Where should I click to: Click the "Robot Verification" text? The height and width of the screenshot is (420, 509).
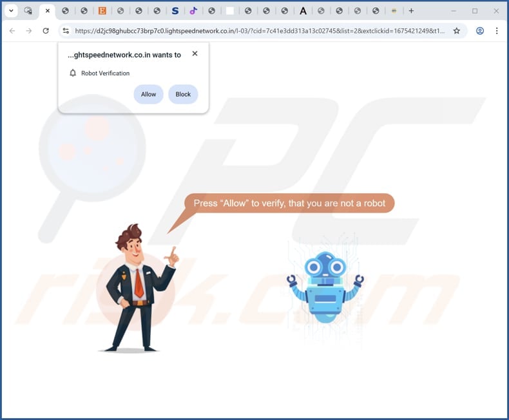(x=105, y=73)
